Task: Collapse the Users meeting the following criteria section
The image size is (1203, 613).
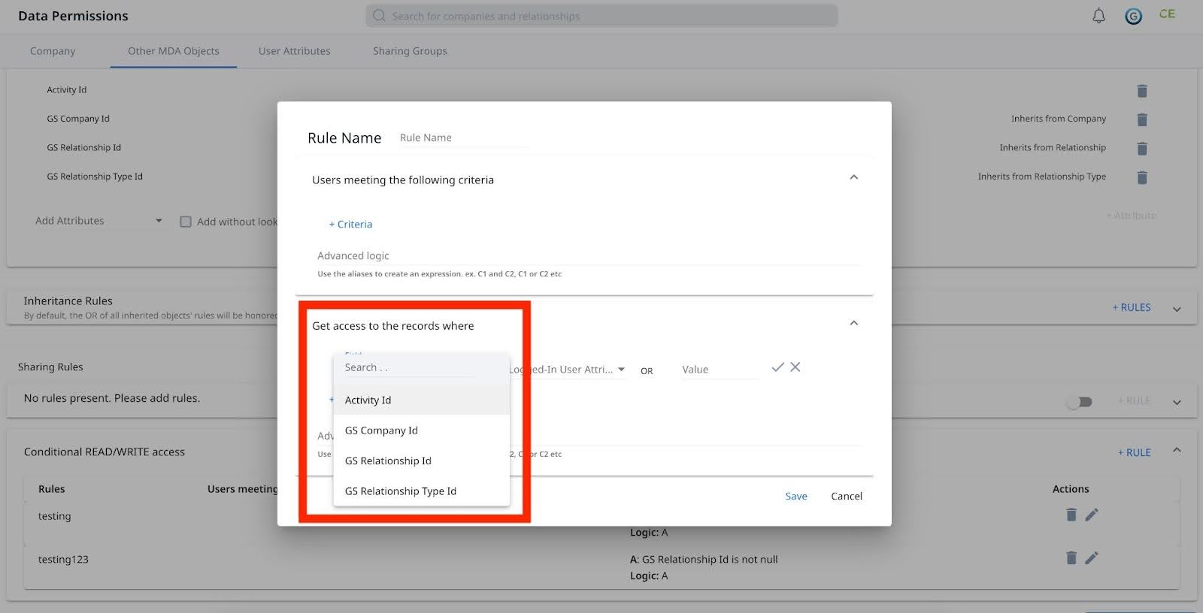Action: pos(853,177)
